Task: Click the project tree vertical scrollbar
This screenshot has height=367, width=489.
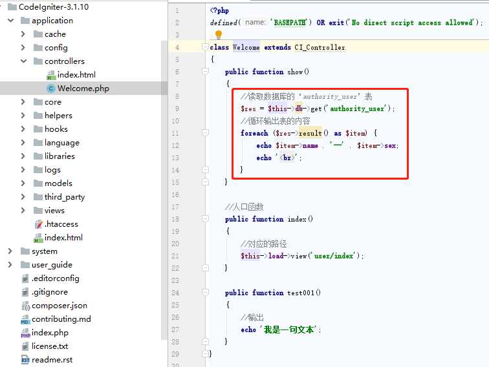Action: [x=164, y=190]
